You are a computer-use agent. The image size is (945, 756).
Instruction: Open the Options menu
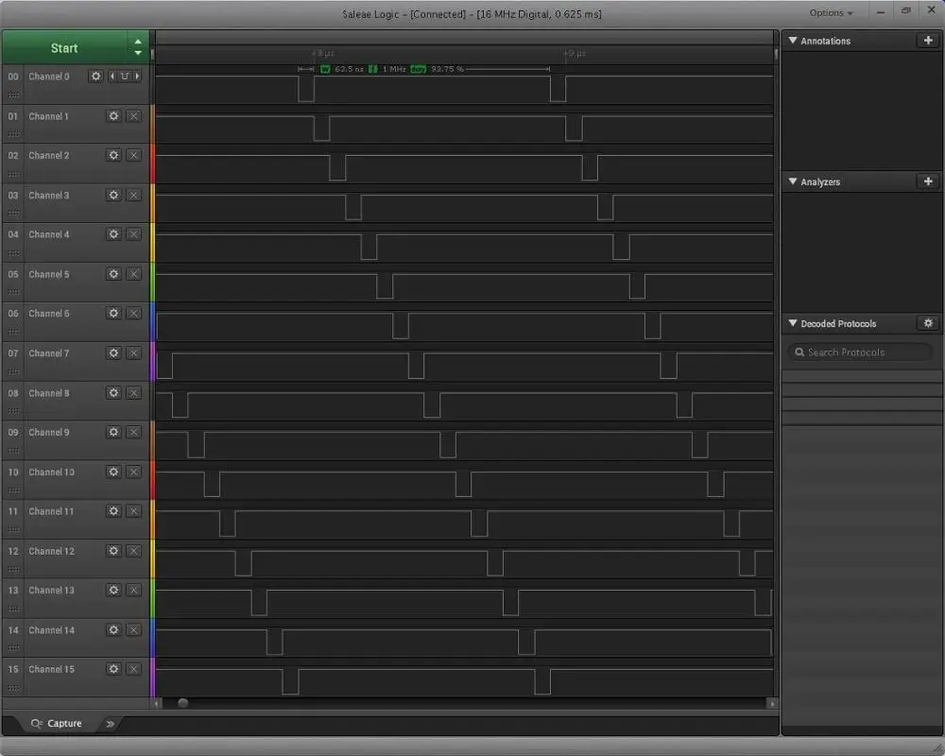[x=831, y=12]
